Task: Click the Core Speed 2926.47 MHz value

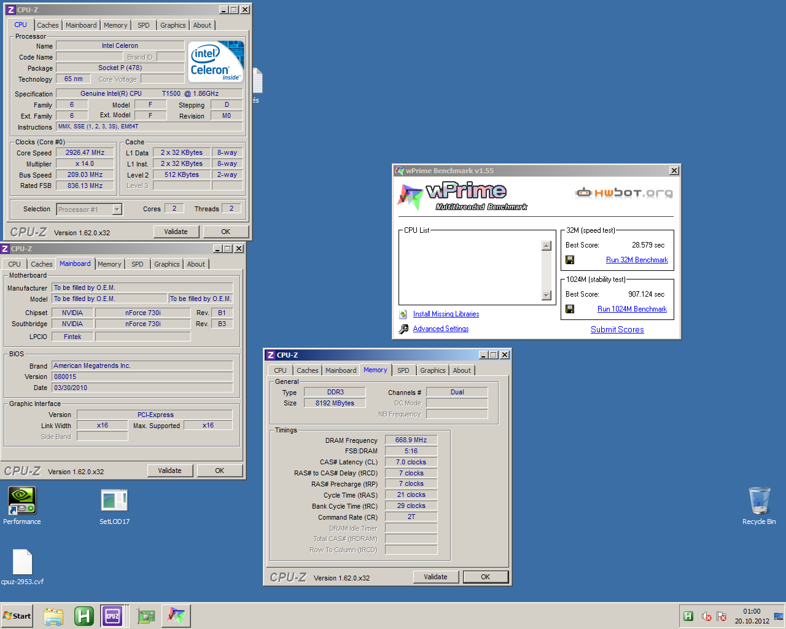Action: click(x=85, y=152)
